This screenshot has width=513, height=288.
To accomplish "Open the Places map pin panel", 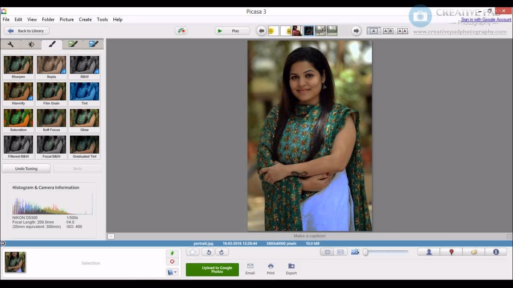I will (x=451, y=252).
